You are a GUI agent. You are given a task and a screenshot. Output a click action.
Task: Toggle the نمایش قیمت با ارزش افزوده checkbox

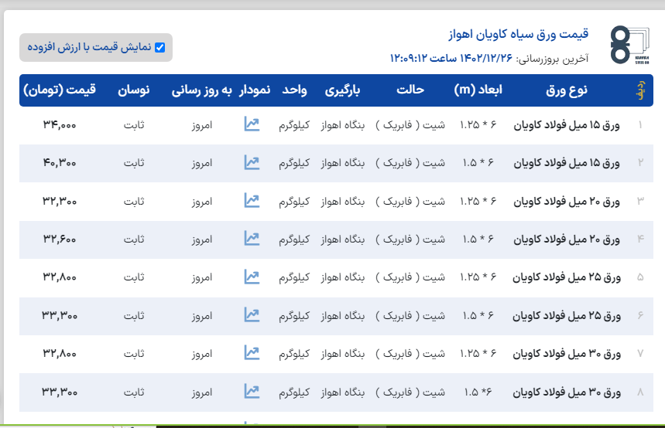click(x=160, y=47)
